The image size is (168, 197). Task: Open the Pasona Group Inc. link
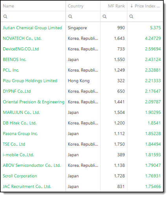[20, 134]
